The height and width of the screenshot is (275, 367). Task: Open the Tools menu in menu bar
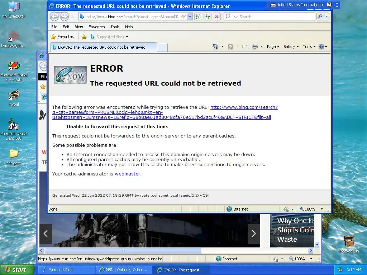point(115,27)
